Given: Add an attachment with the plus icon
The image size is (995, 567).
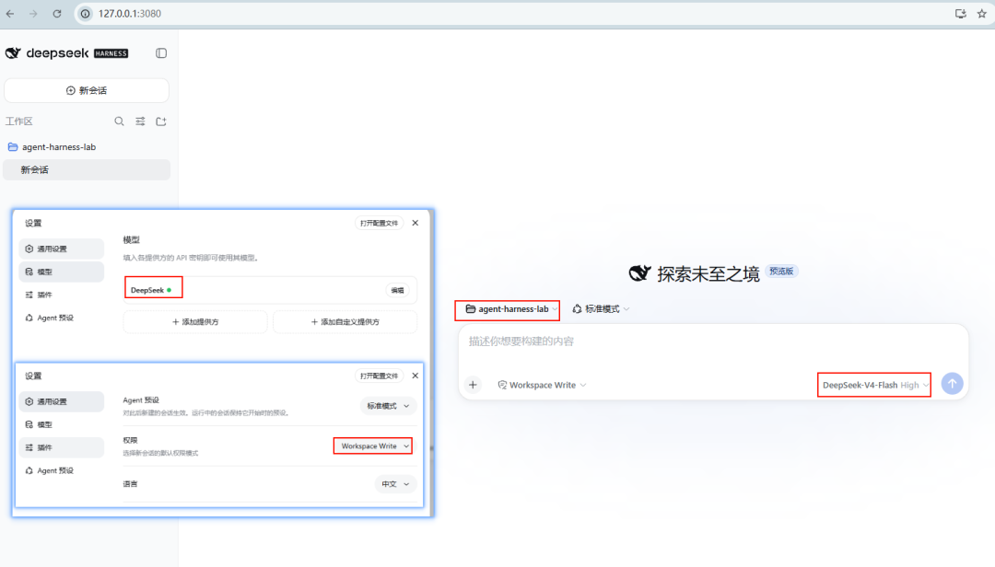Looking at the screenshot, I should coord(473,385).
